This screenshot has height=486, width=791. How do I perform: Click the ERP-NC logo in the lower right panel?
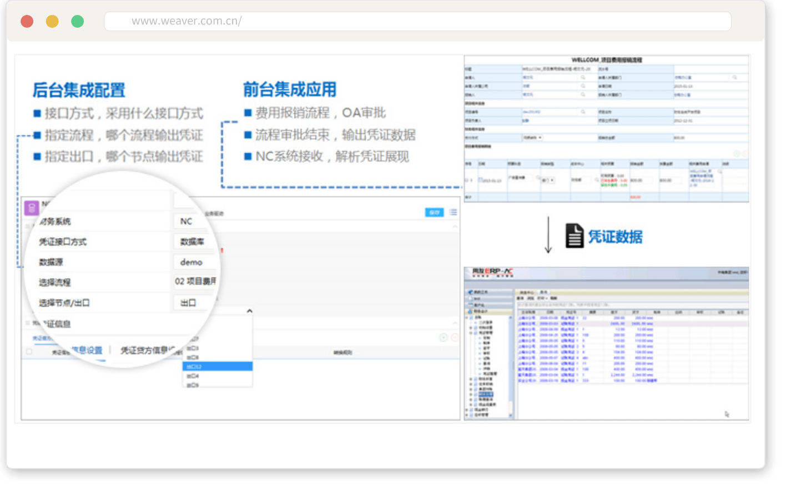pyautogui.click(x=492, y=272)
